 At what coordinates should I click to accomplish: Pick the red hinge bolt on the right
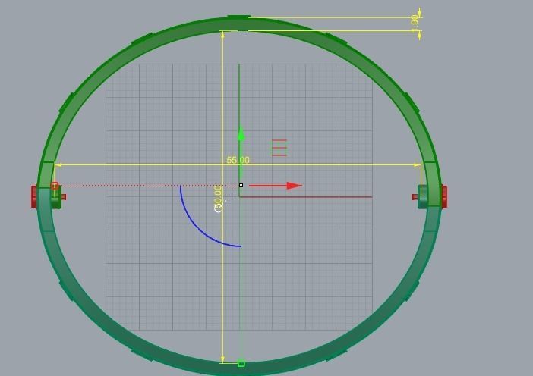click(x=444, y=196)
